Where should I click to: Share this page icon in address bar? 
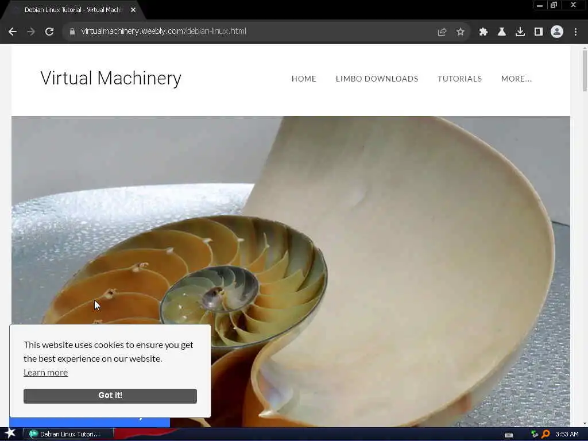pyautogui.click(x=442, y=32)
